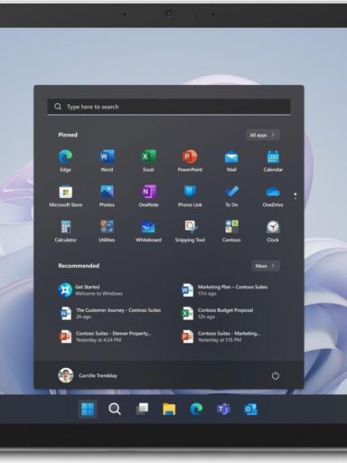Open Task View on taskbar
The width and height of the screenshot is (347, 463).
142,409
